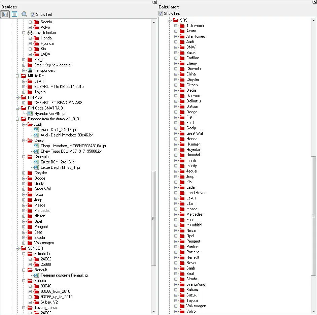Select the Key Unlocker car icon
317x315 pixels.
pyautogui.click(x=30, y=33)
